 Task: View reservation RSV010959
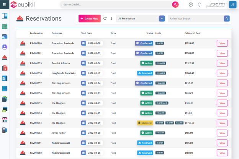[222, 63]
